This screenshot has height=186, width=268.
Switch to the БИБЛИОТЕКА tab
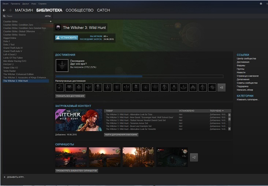point(49,10)
